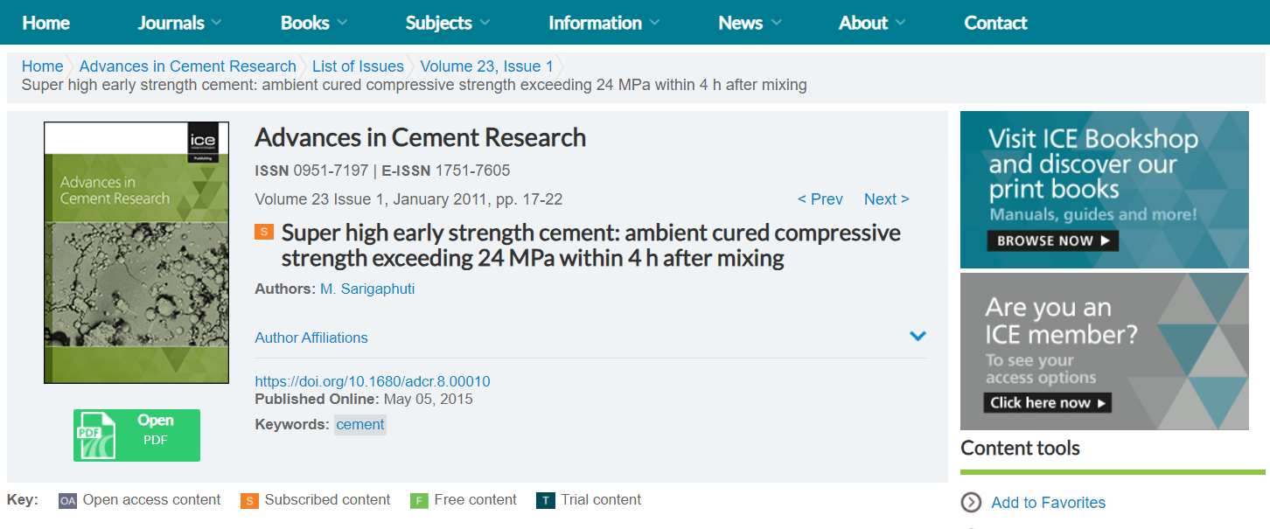Expand the About menu
Image resolution: width=1270 pixels, height=529 pixels.
(872, 23)
